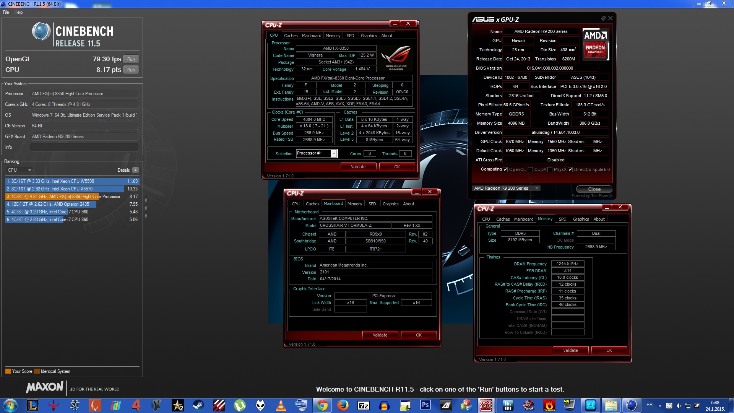Open VLC media player from the taskbar
Viewport: 734px width, 413px height.
click(281, 405)
